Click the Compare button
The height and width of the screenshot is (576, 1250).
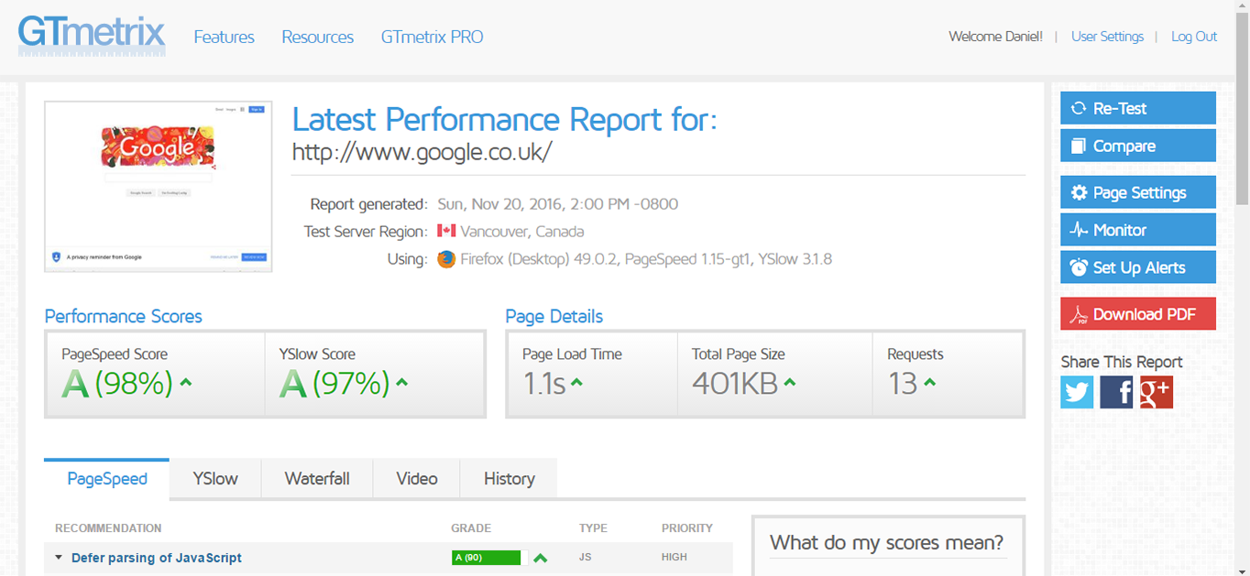pos(1138,146)
